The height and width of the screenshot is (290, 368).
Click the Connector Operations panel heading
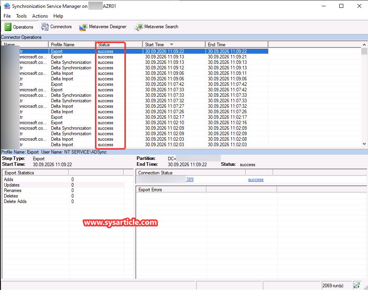(x=21, y=37)
